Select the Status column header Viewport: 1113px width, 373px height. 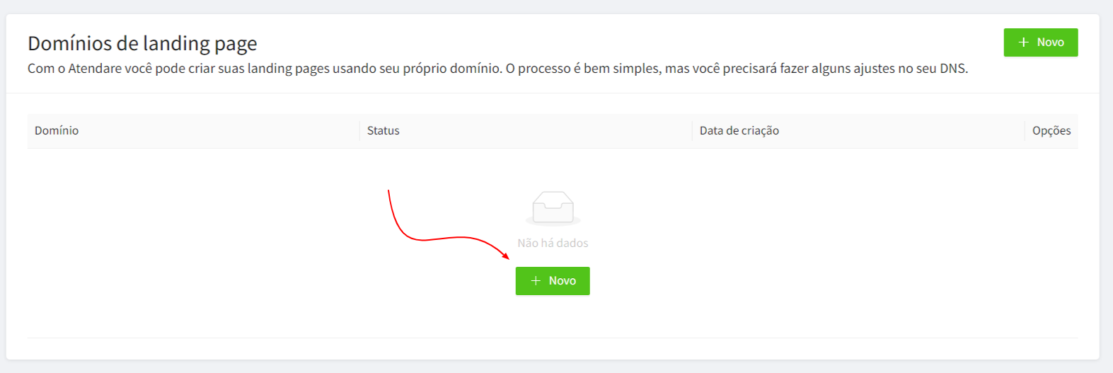pyautogui.click(x=384, y=130)
